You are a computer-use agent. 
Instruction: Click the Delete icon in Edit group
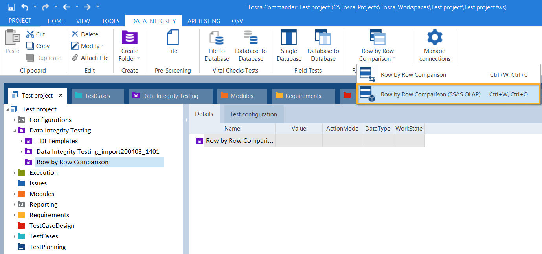75,34
